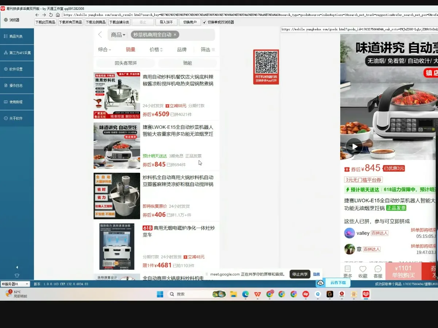
Task: Open 商用无烟电磁炉净化一体灶 listing title
Action: (x=179, y=231)
